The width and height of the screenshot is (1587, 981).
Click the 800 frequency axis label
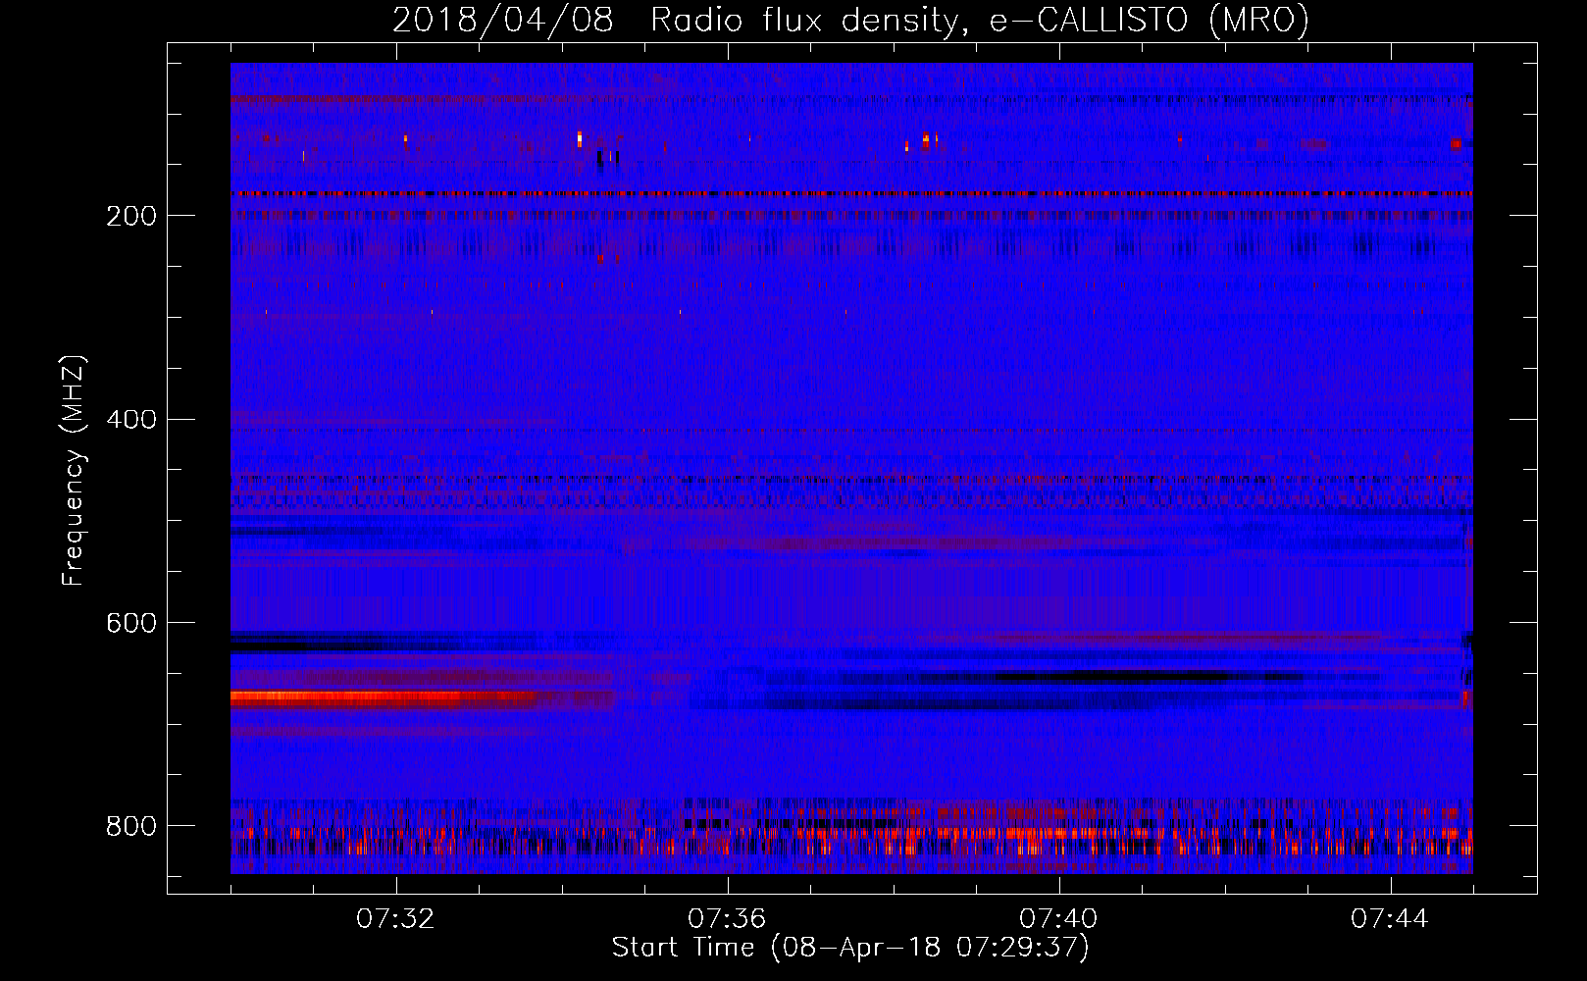[x=131, y=826]
